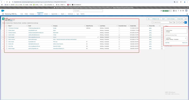Open the display-as table layout control

[x=175, y=22]
